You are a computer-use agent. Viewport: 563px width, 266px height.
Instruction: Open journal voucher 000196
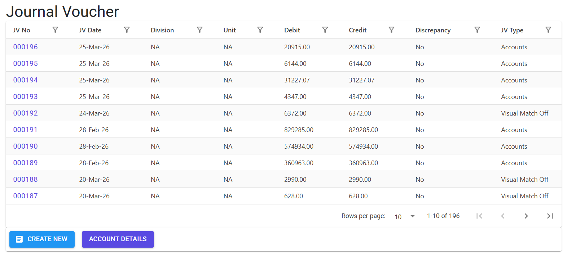pyautogui.click(x=25, y=47)
